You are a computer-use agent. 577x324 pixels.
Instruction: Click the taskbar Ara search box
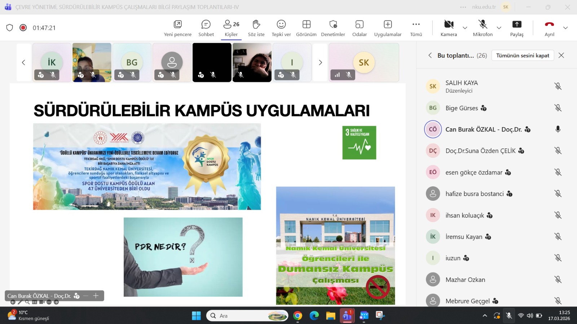tap(247, 316)
